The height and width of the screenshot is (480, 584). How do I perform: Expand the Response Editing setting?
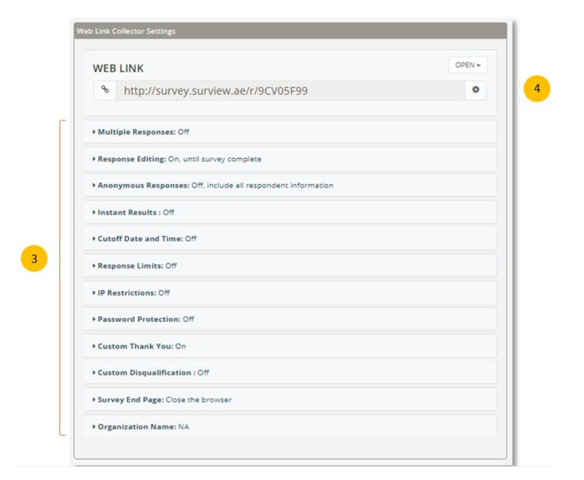pyautogui.click(x=179, y=159)
